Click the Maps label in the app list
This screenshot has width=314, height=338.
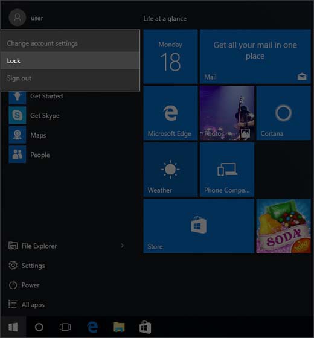coord(38,135)
